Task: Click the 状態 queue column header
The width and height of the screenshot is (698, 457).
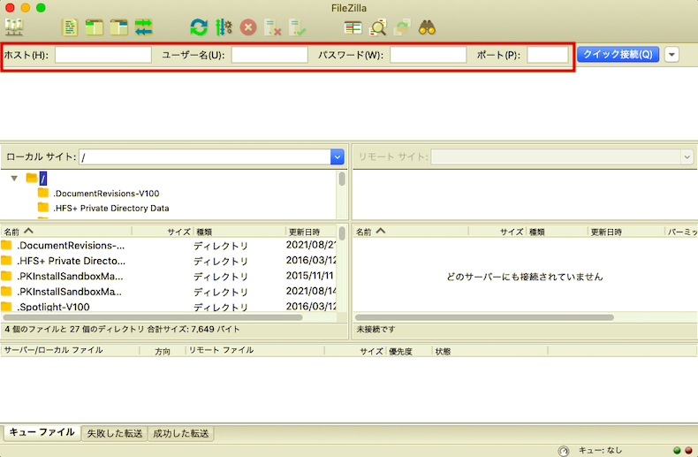Action: point(489,351)
